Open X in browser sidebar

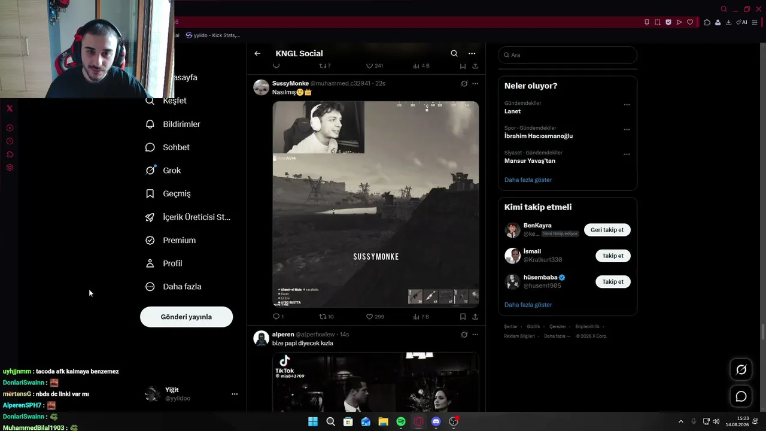(x=10, y=108)
